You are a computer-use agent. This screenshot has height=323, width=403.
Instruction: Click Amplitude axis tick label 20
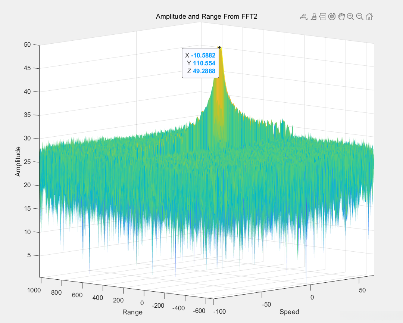click(27, 185)
